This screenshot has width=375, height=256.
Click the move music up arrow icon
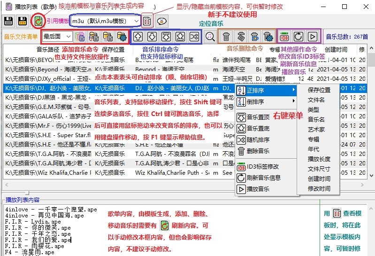coord(138,36)
